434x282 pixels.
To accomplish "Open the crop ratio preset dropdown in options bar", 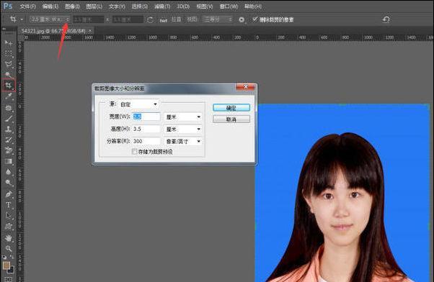I will (x=50, y=19).
